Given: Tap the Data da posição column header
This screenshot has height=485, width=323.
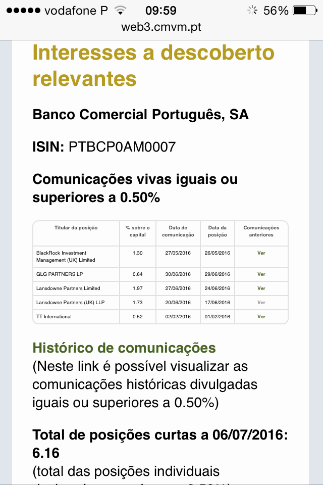Looking at the screenshot, I should pyautogui.click(x=218, y=231).
